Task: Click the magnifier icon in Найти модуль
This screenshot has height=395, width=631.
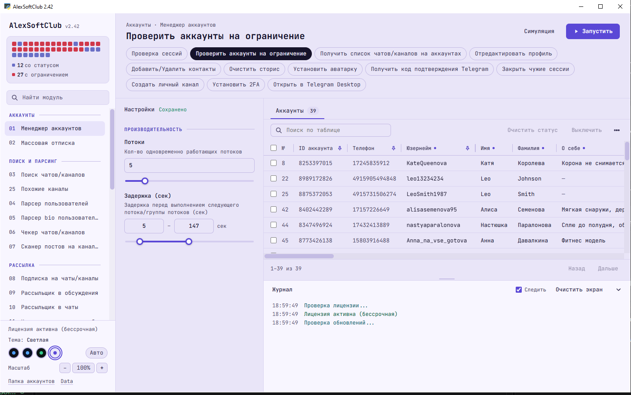Action: click(15, 98)
